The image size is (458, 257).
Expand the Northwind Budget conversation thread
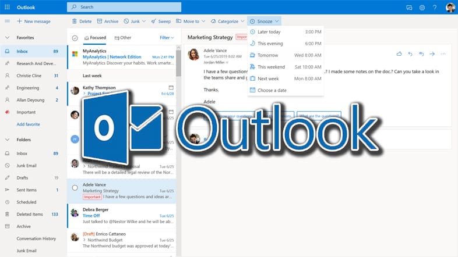(84, 240)
